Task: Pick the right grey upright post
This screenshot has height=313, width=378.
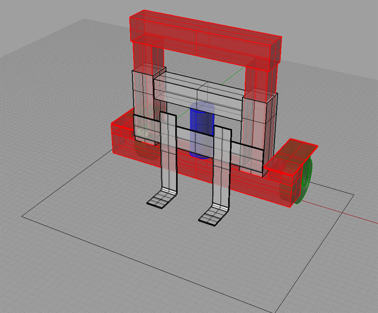Action: [x=259, y=133]
